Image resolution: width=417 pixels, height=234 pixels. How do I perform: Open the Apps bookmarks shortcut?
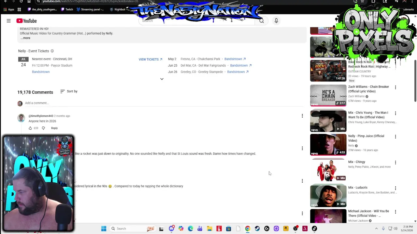coord(9,9)
